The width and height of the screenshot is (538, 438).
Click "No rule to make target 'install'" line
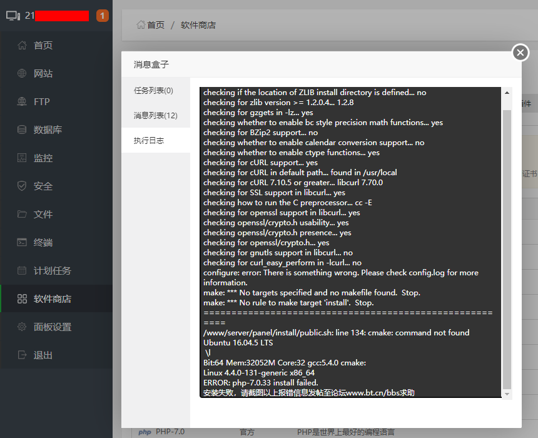pyautogui.click(x=288, y=302)
